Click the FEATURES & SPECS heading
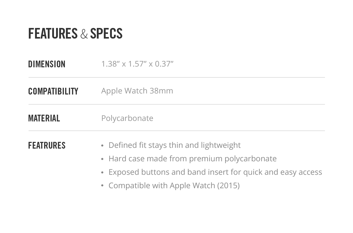The width and height of the screenshot is (353, 233). click(75, 34)
